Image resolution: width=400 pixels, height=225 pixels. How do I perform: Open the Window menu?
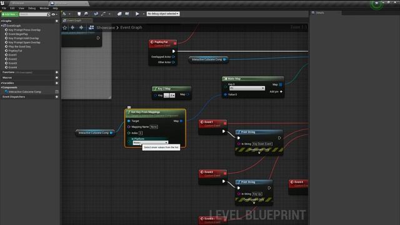point(44,8)
